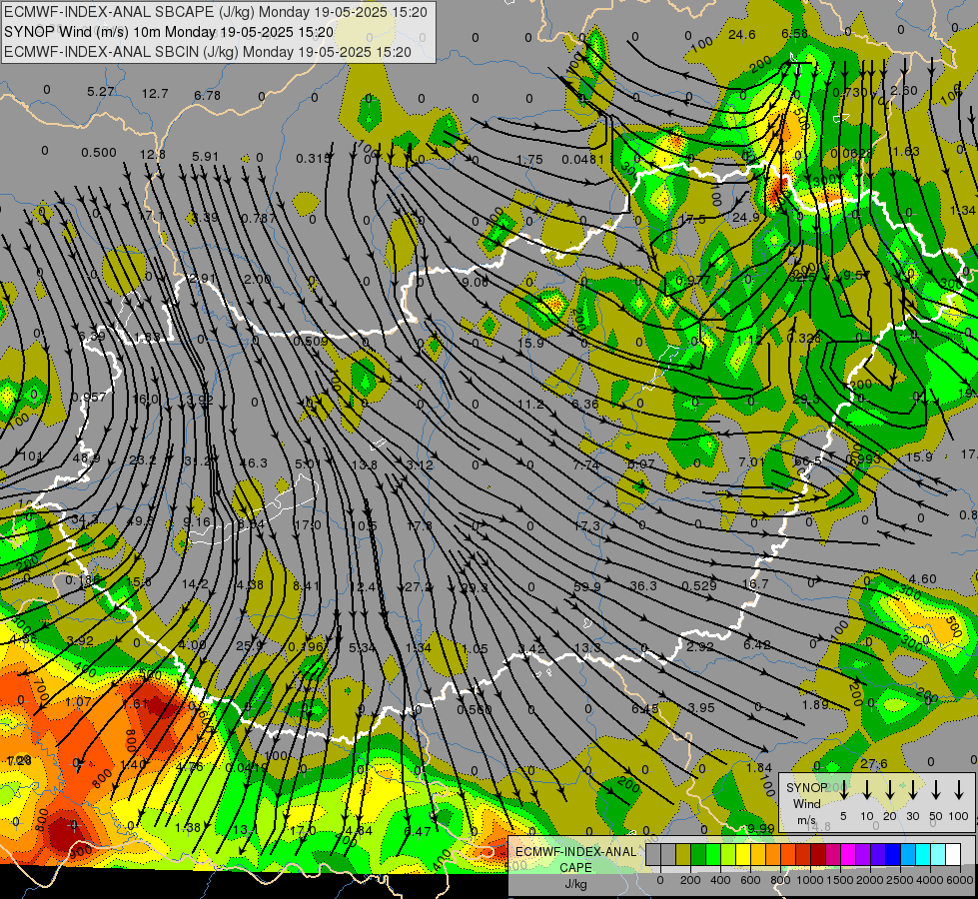This screenshot has height=899, width=978.
Task: Click the 2.92 value on the map
Action: click(700, 647)
